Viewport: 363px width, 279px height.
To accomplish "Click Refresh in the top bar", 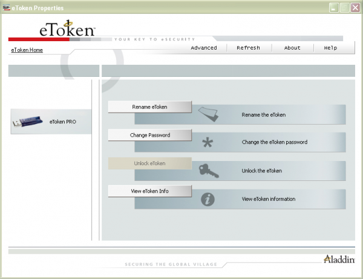I will click(x=248, y=48).
